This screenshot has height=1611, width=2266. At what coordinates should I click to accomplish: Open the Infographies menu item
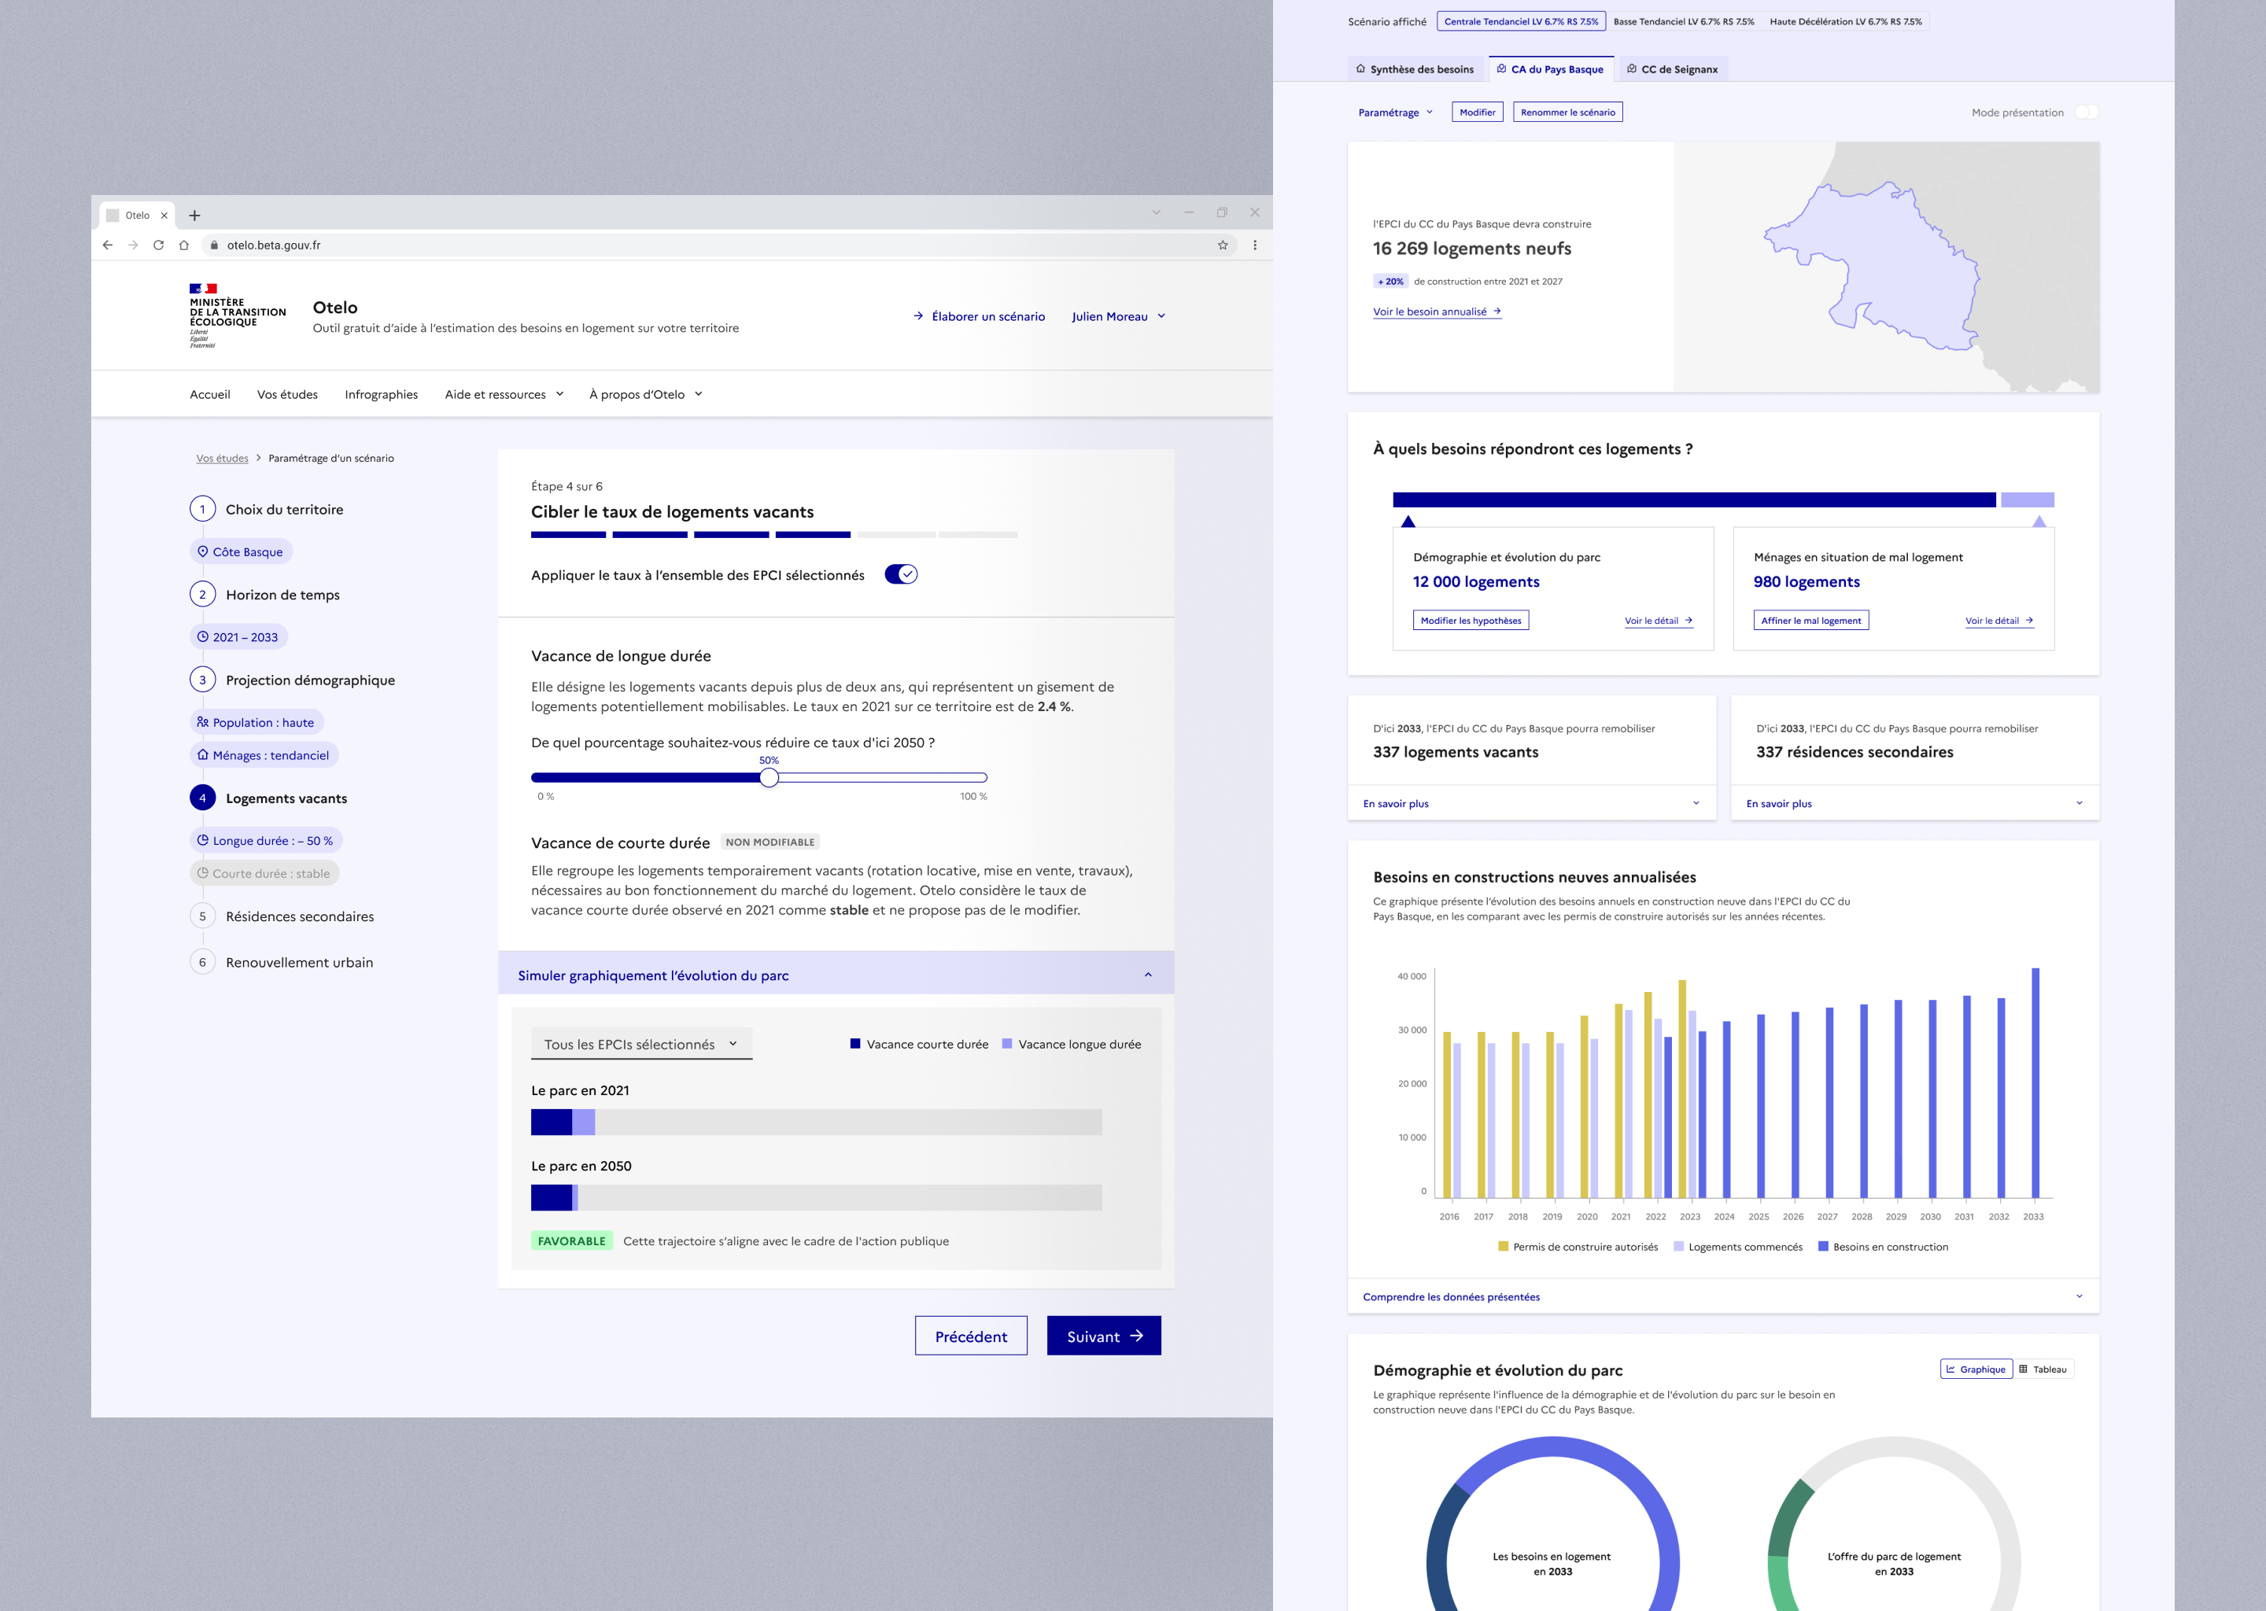click(x=381, y=395)
